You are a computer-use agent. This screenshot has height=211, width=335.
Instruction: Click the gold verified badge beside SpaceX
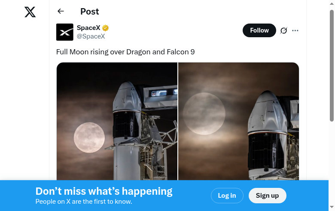pos(105,28)
